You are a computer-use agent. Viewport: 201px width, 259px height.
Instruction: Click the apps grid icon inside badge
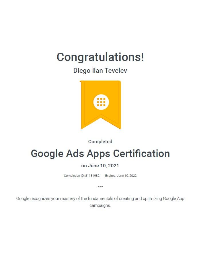point(101,102)
